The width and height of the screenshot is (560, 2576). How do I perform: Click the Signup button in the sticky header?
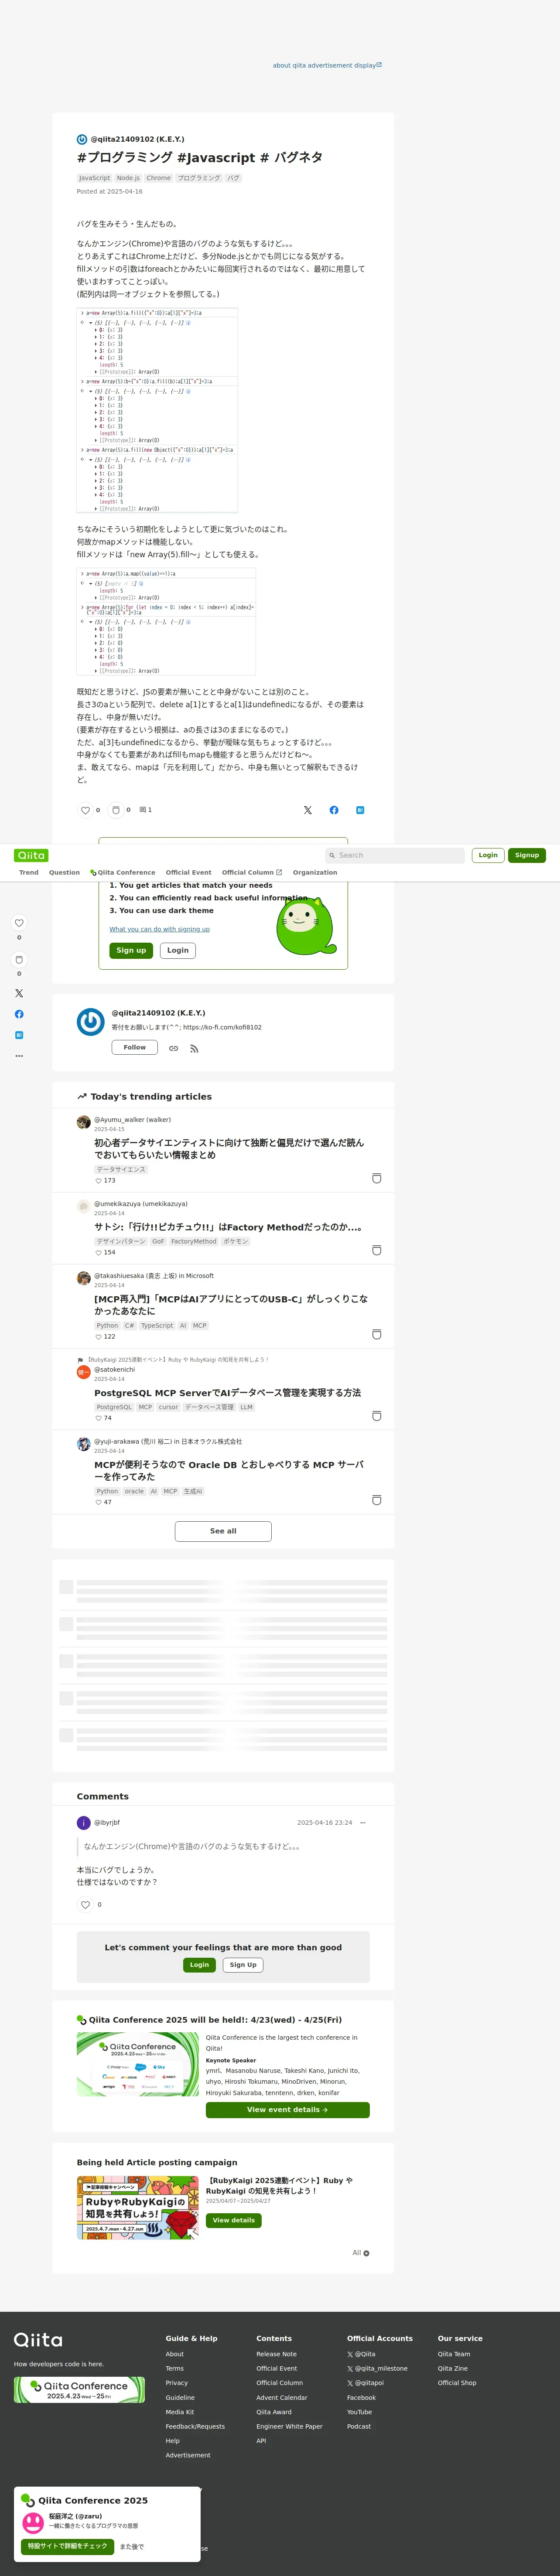[x=527, y=855]
